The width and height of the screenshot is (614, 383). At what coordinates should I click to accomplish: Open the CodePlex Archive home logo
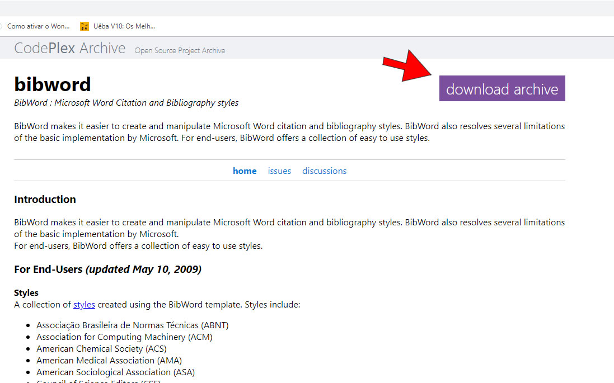coord(70,48)
